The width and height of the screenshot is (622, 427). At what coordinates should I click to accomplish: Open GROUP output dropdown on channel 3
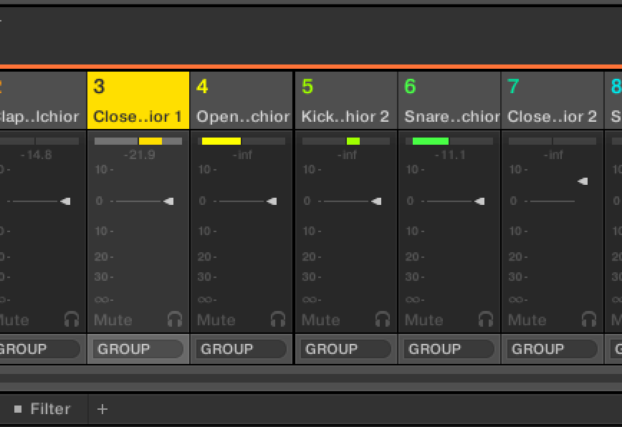click(x=138, y=349)
